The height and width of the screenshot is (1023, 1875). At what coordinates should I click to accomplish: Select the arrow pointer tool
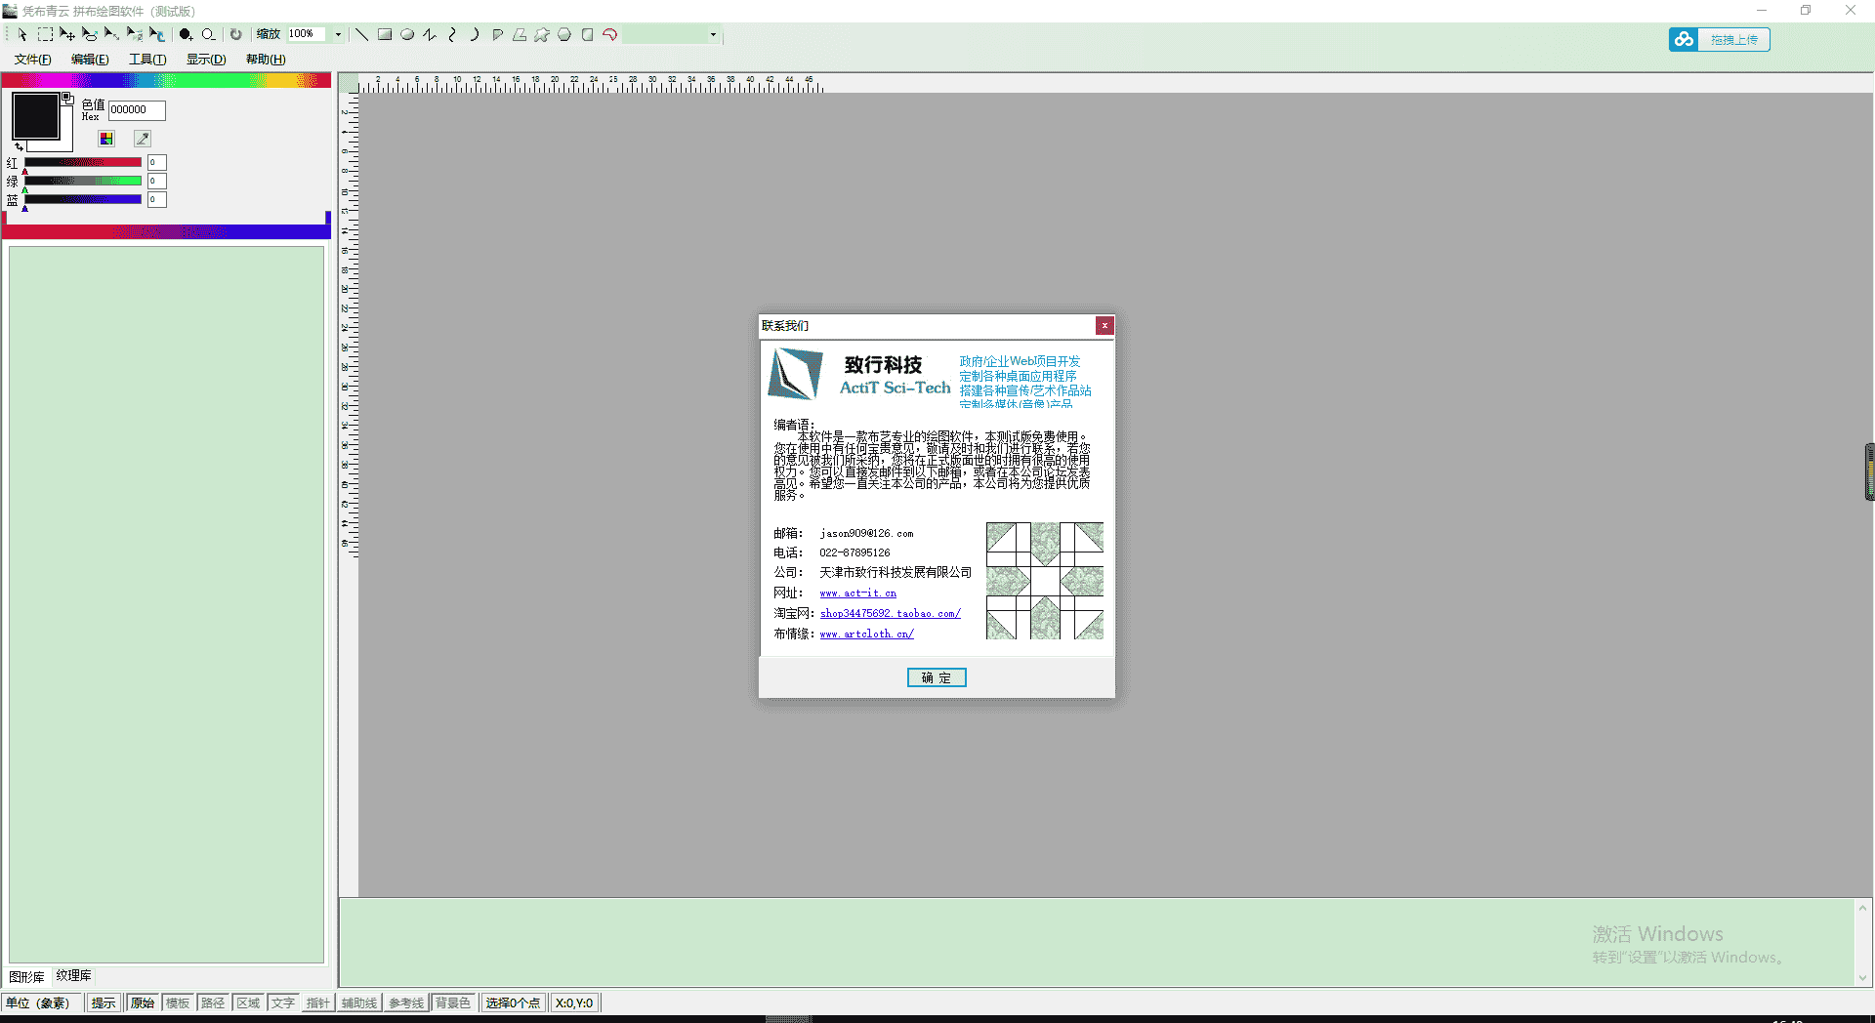click(22, 34)
